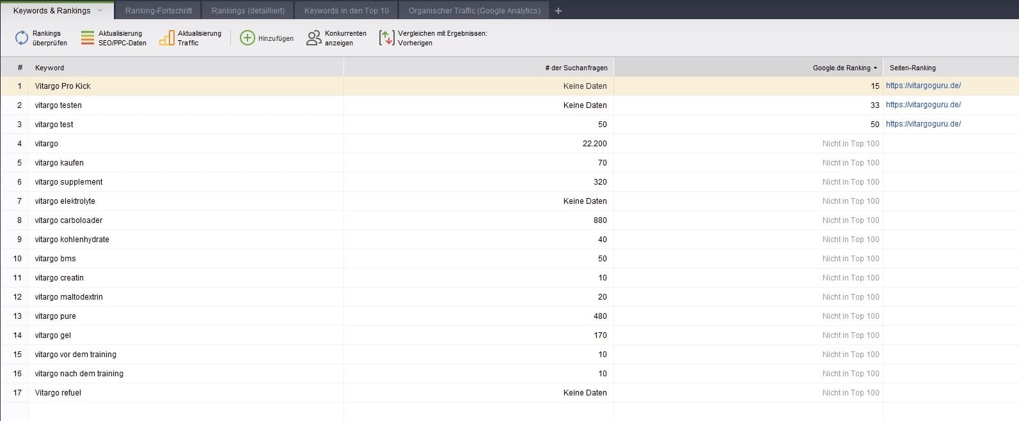The width and height of the screenshot is (1019, 421).
Task: Click the Vergleichen mit Ergebnissen arrows icon
Action: (x=386, y=38)
